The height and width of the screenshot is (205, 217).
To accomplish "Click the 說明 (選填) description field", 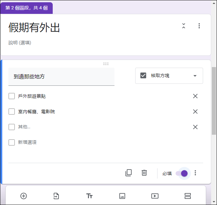I will [x=20, y=43].
